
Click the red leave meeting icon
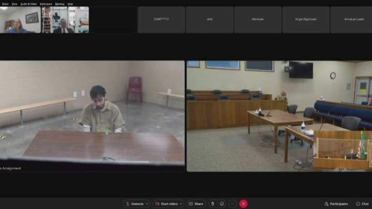(244, 204)
